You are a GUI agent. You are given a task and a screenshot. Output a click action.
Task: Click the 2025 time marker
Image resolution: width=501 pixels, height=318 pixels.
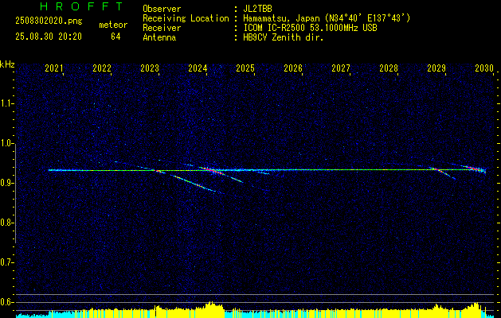coord(245,68)
